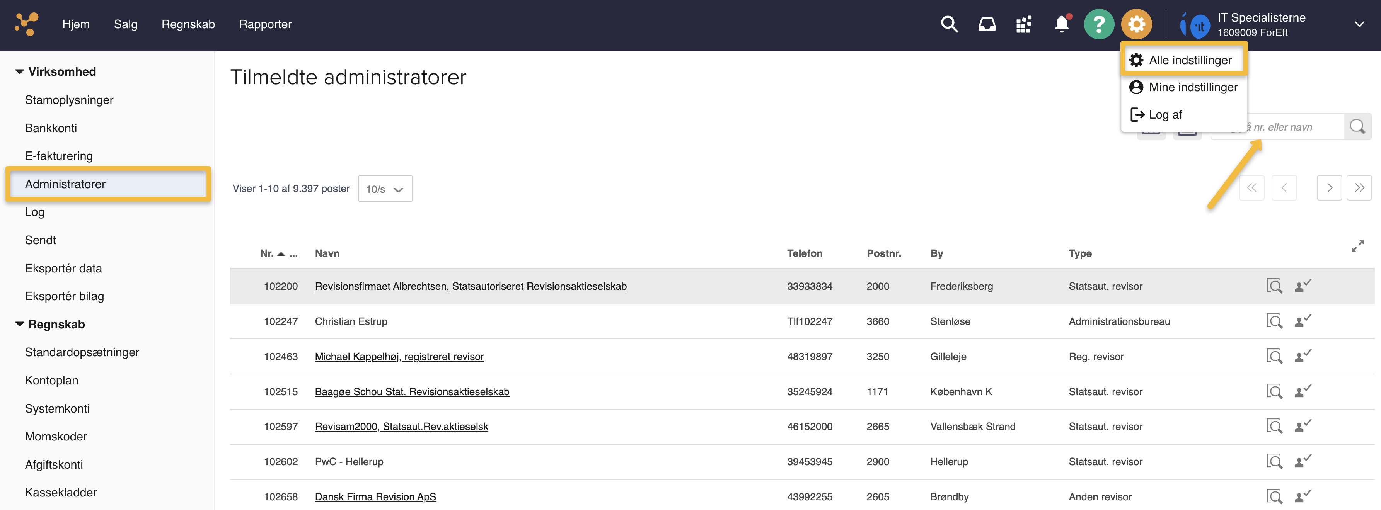
Task: Expand the IT Specialisterne account menu
Action: pyautogui.click(x=1359, y=24)
